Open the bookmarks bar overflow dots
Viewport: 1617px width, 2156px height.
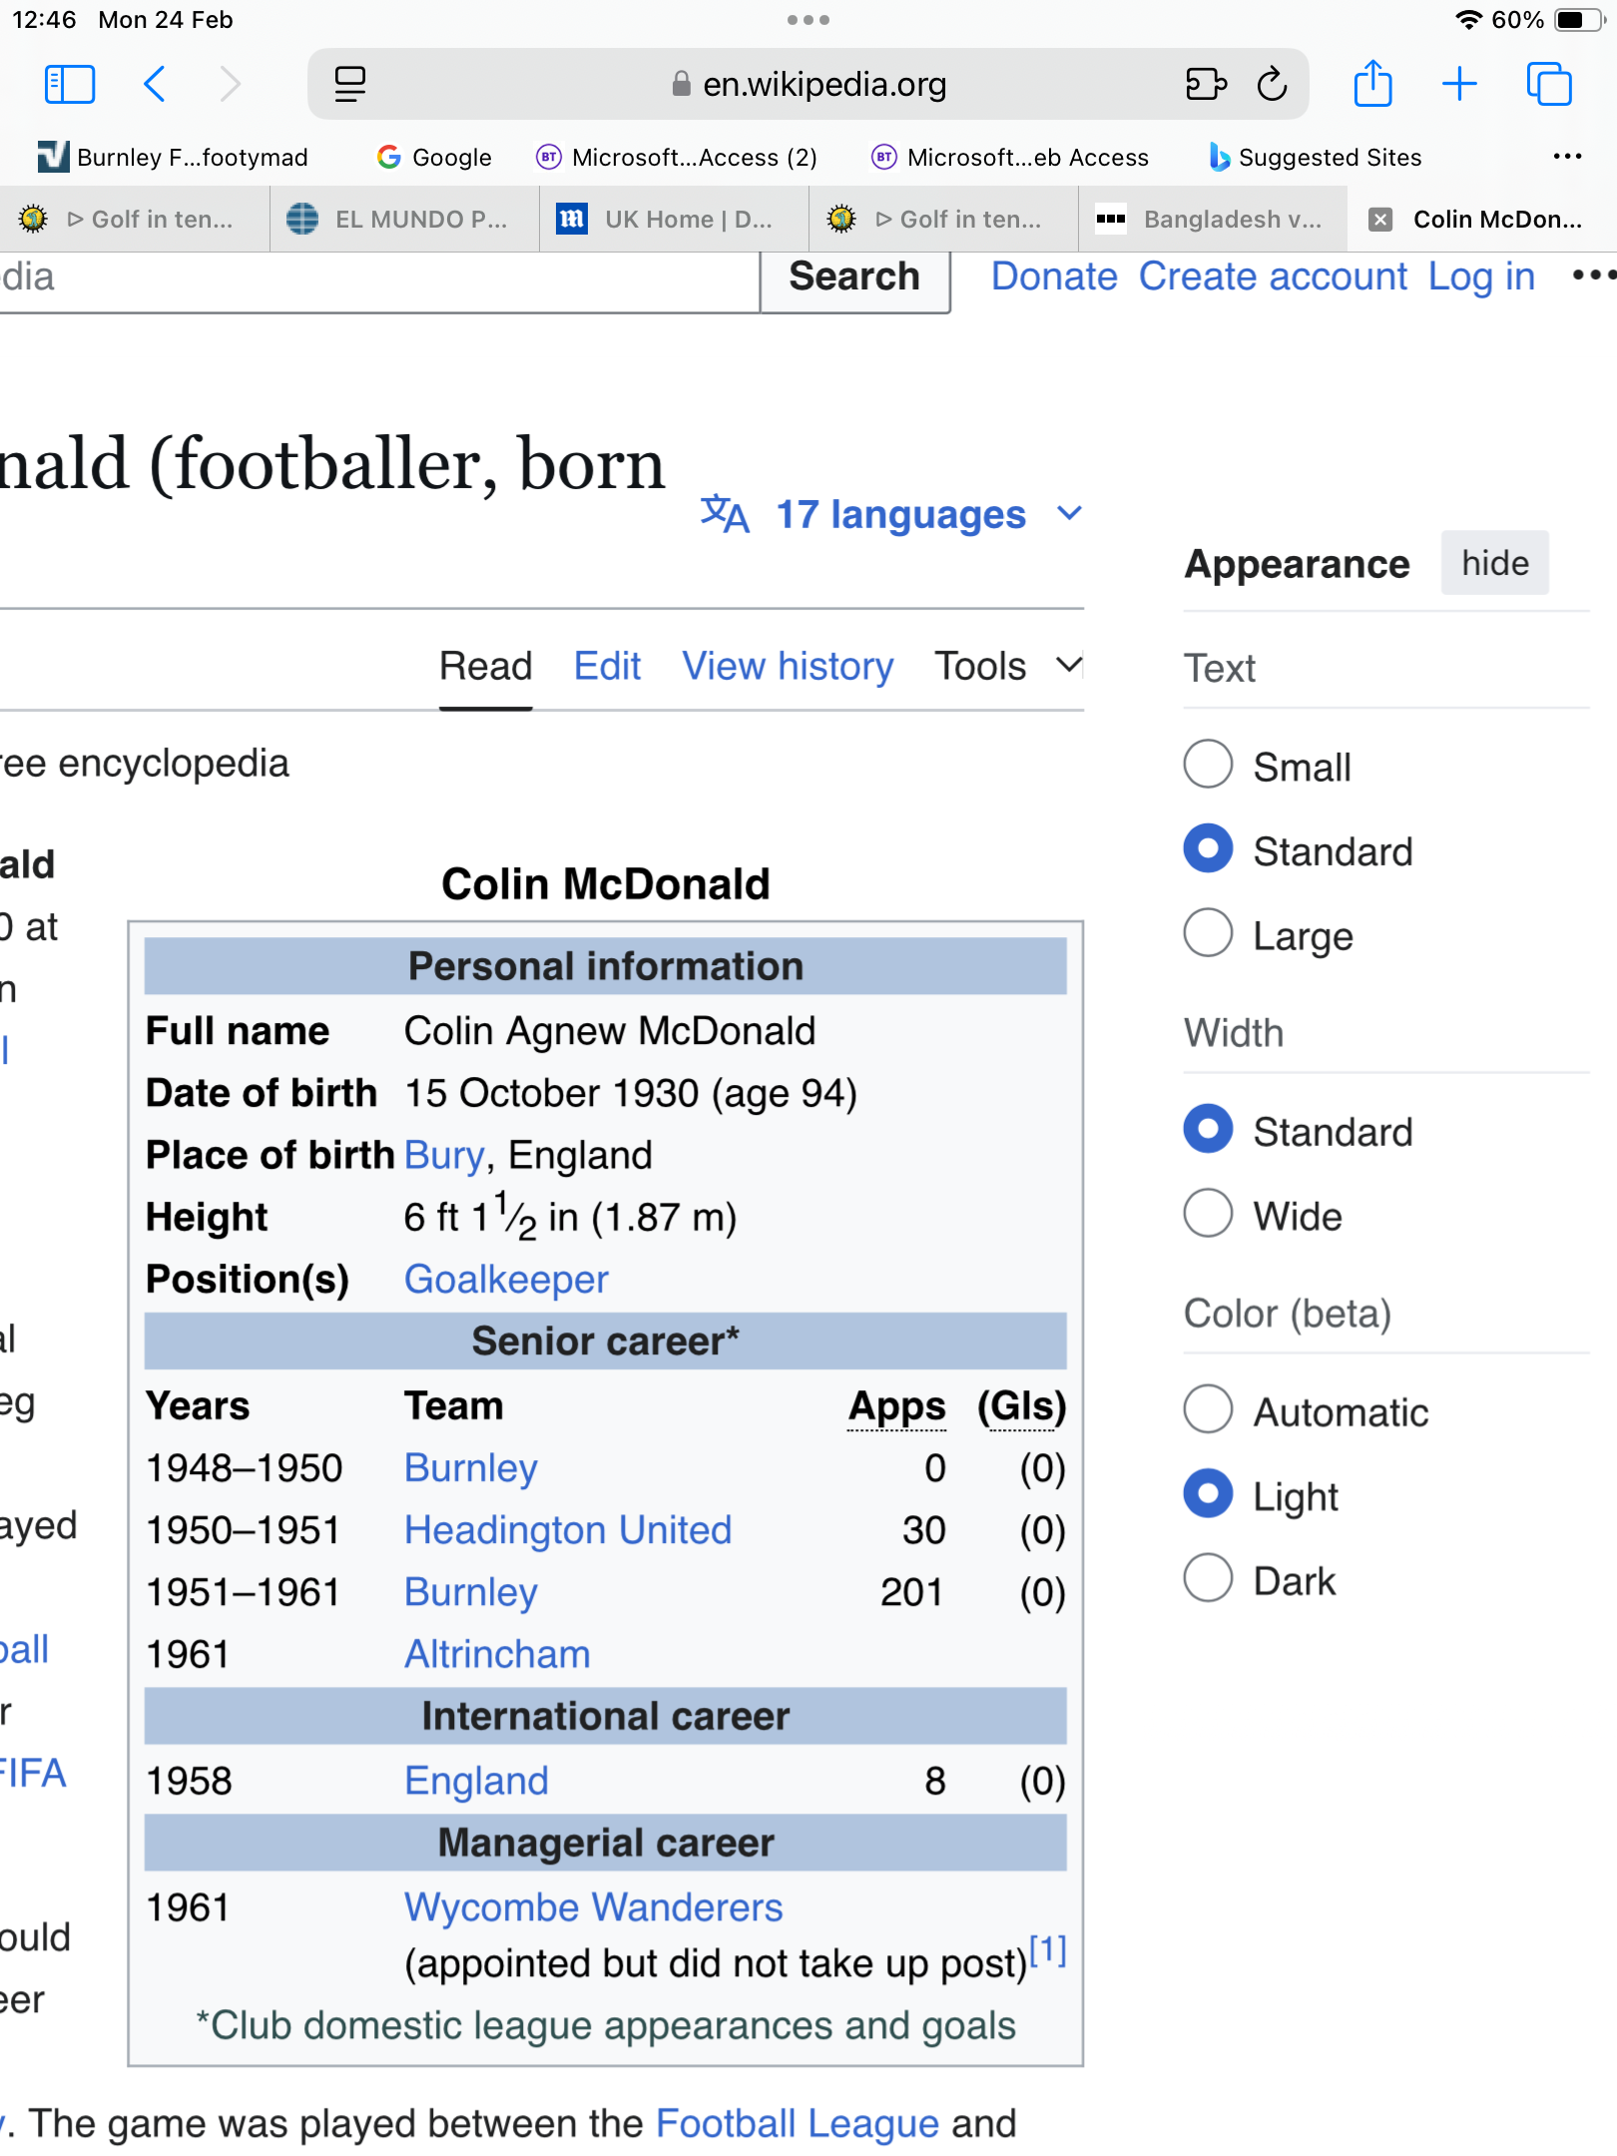tap(1567, 157)
